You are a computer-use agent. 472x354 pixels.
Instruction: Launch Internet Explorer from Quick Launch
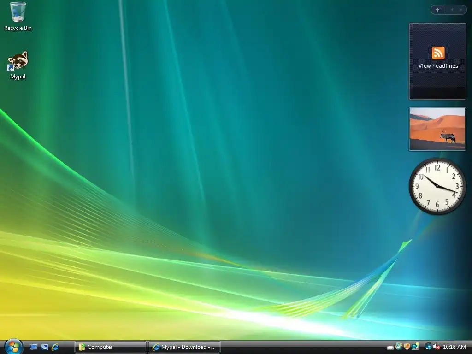(55, 347)
